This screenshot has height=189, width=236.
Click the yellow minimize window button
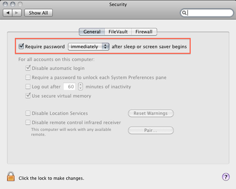click(x=13, y=4)
